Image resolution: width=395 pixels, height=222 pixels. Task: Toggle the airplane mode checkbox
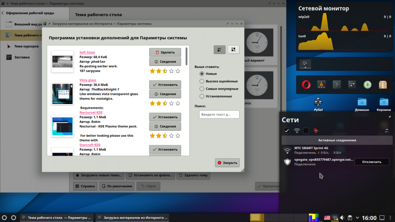(306, 130)
